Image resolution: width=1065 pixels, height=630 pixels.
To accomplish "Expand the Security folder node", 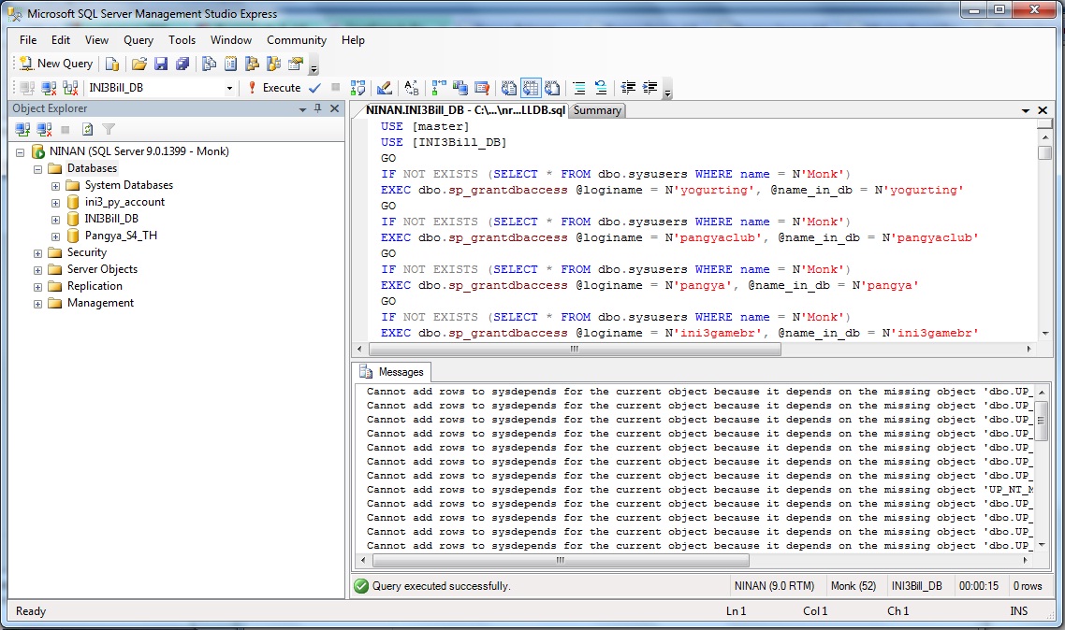I will coord(37,252).
